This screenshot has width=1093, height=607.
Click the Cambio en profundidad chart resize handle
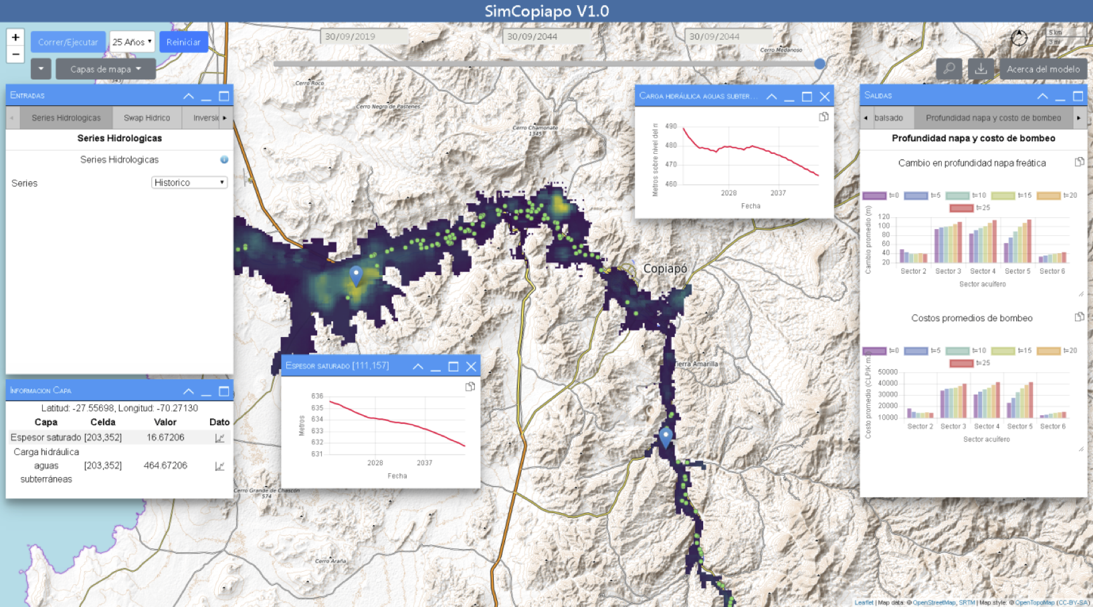click(x=1080, y=294)
